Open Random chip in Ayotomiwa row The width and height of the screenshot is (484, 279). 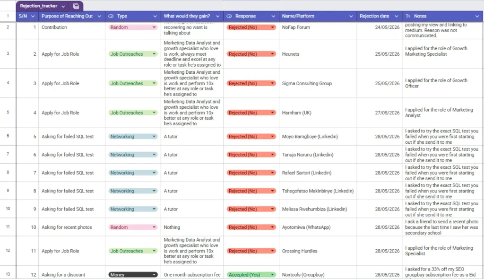pyautogui.click(x=133, y=227)
